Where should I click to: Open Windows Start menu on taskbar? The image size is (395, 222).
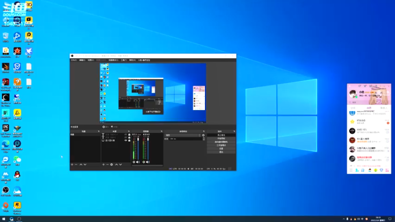(3, 219)
